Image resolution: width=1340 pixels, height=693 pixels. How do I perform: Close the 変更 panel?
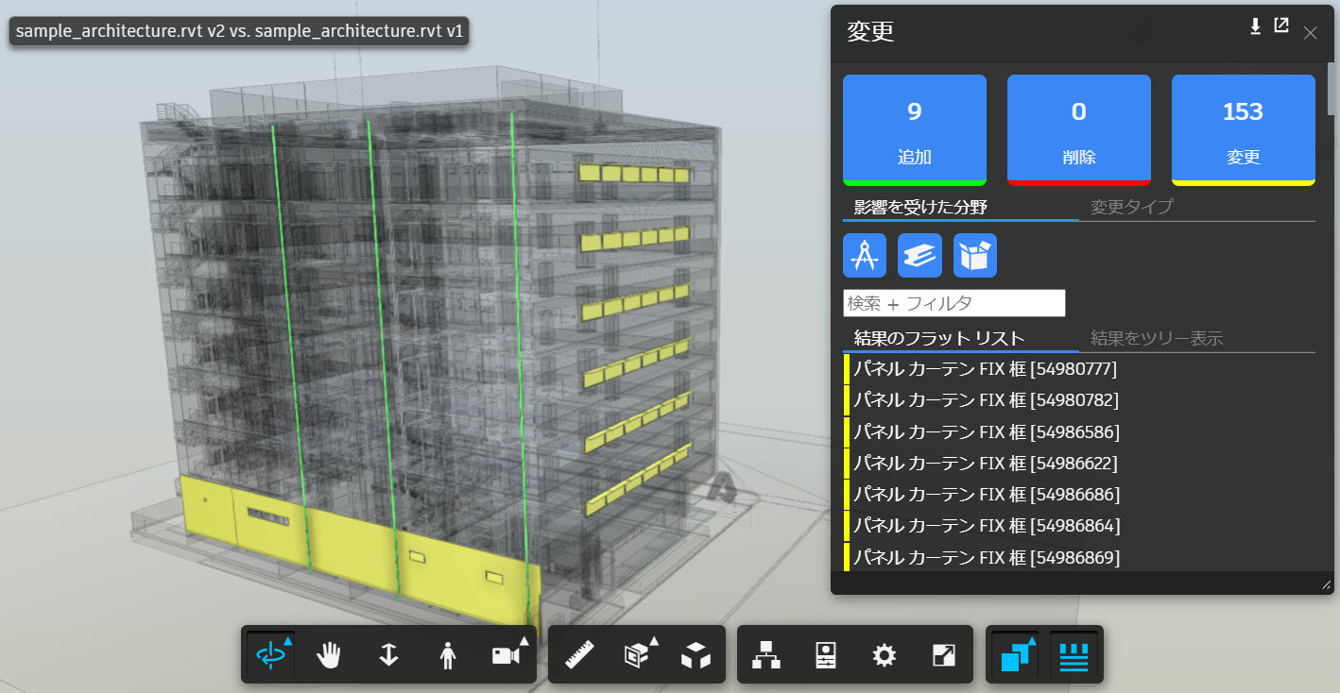1310,33
